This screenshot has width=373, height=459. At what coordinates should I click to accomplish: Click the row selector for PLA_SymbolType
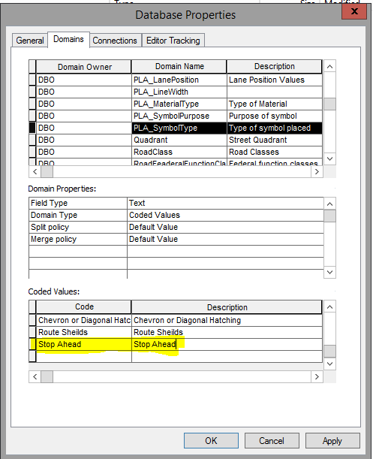click(32, 128)
